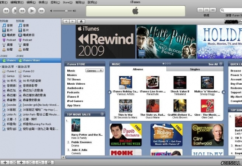Expand Top Movie Sales with its arrow

[102, 114]
